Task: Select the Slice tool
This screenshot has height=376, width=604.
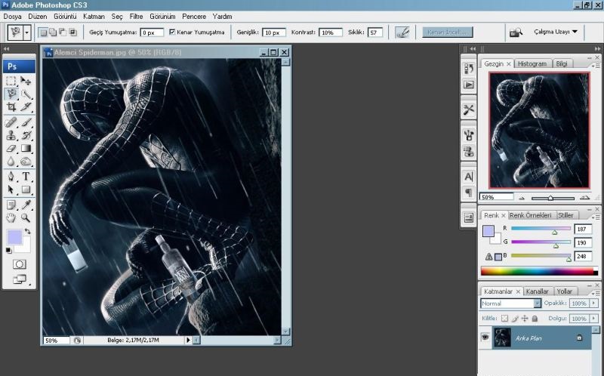Action: [x=26, y=106]
